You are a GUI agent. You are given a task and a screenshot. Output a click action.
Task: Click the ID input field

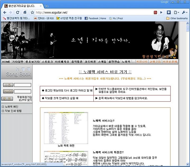click(22, 85)
